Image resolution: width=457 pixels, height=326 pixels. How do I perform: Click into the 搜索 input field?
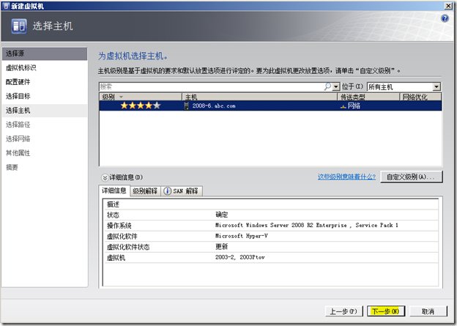coord(212,86)
